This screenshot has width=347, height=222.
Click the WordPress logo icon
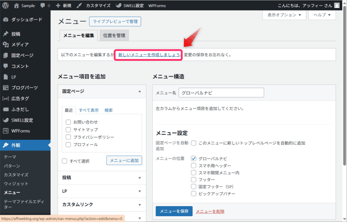coord(5,5)
